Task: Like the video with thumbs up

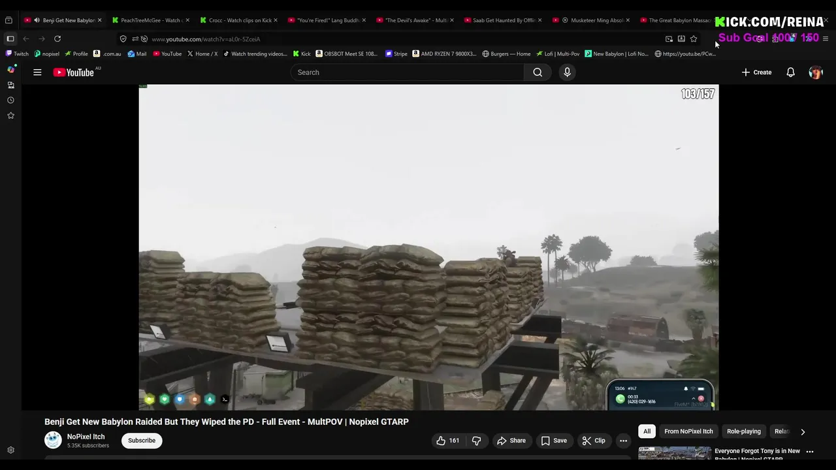Action: [447, 441]
